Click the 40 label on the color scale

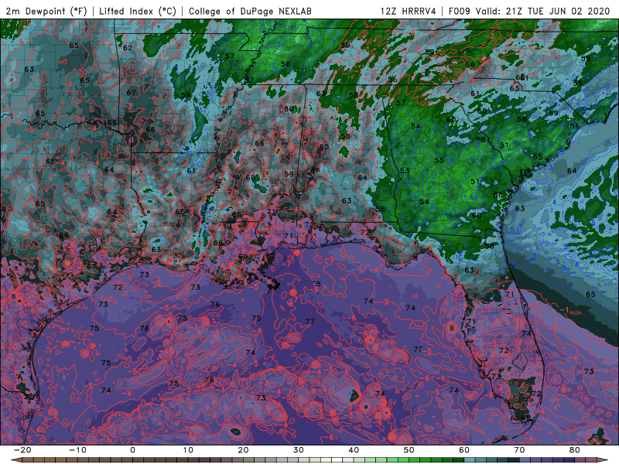click(354, 450)
